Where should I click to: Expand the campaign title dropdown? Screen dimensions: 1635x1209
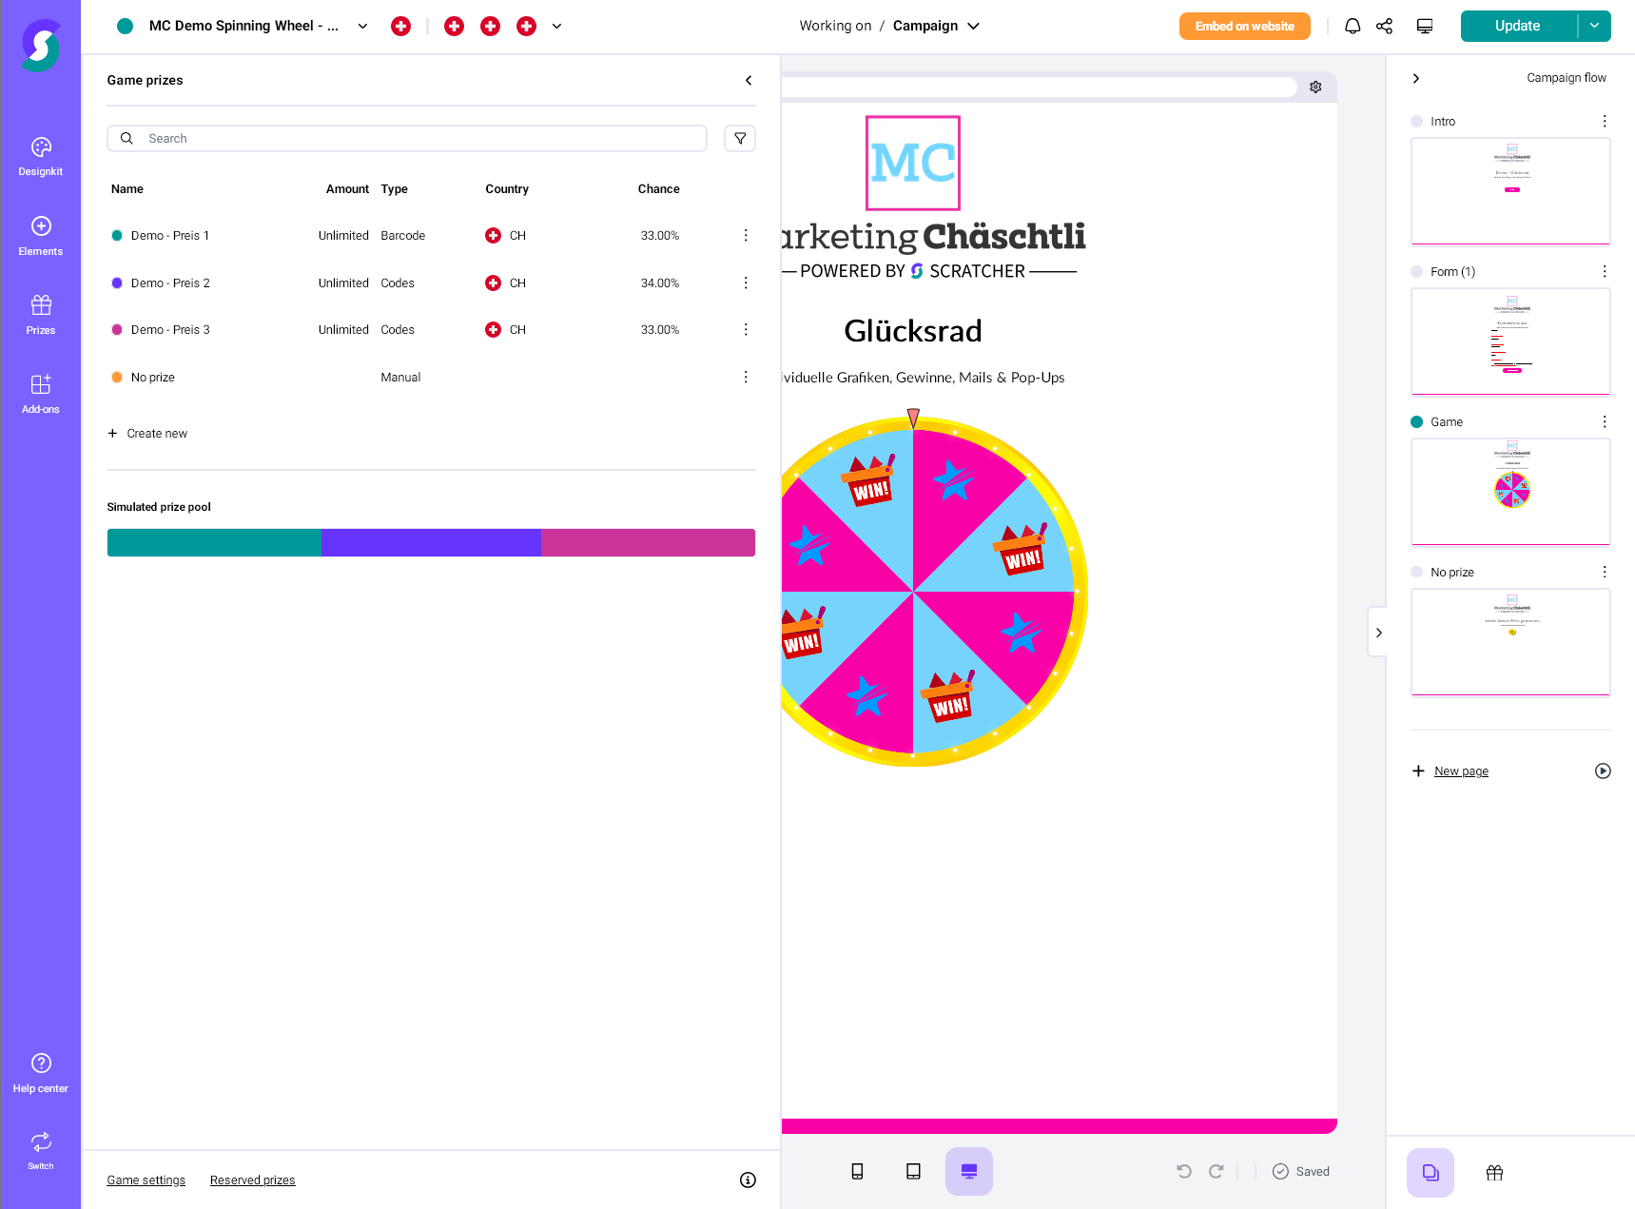(362, 26)
